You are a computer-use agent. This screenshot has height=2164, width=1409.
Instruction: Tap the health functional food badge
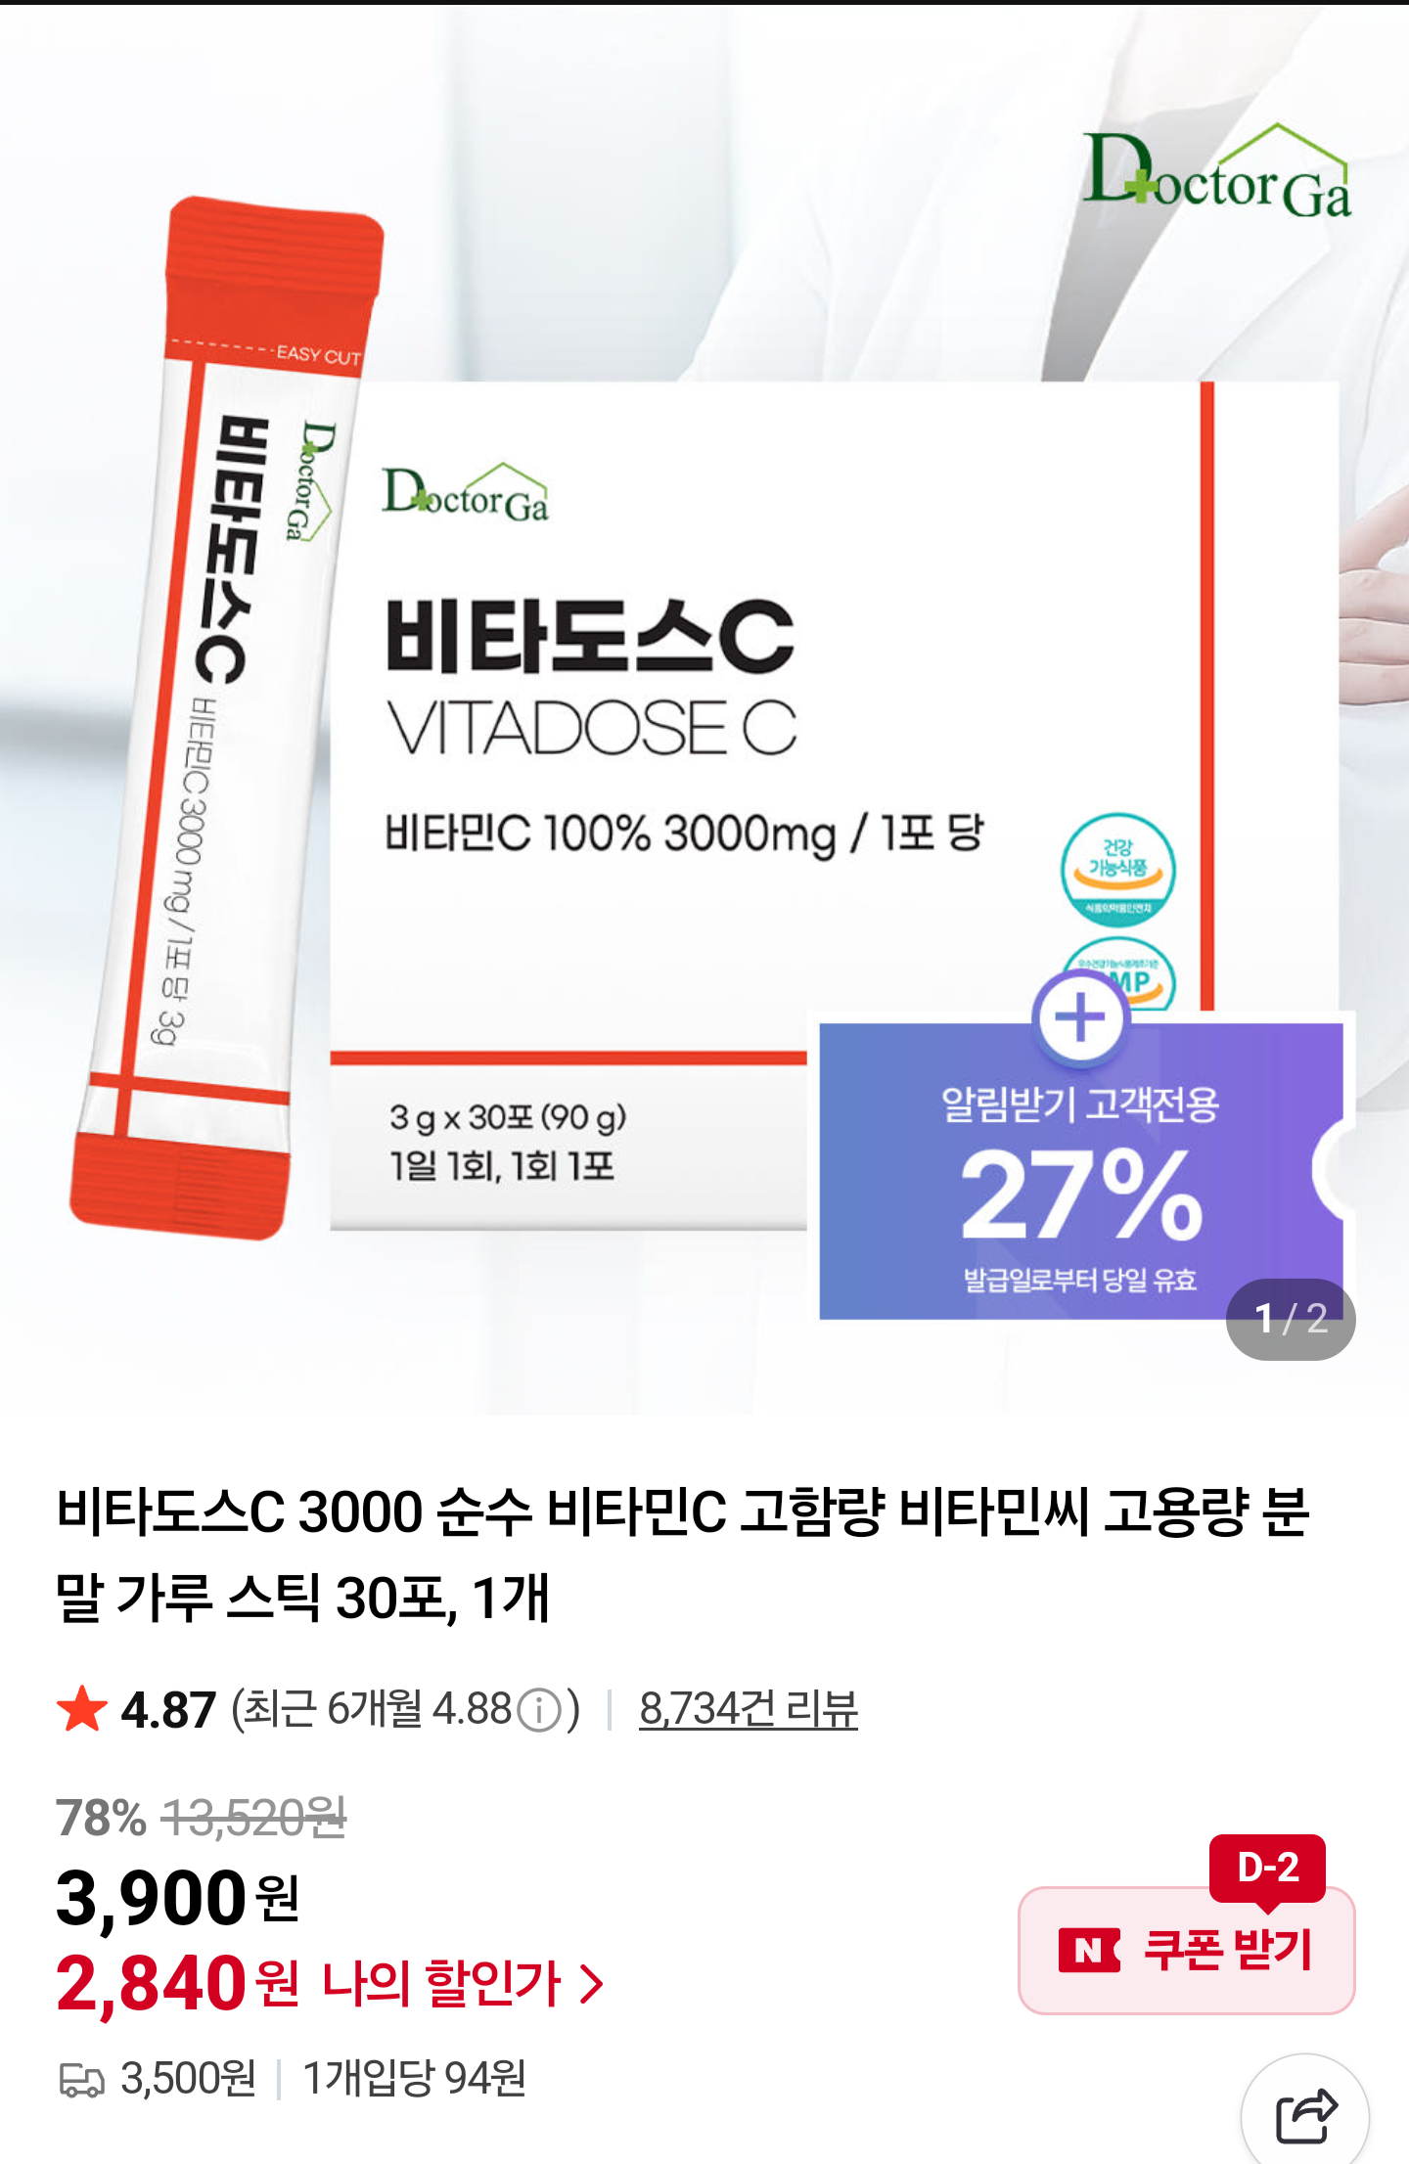click(1117, 870)
